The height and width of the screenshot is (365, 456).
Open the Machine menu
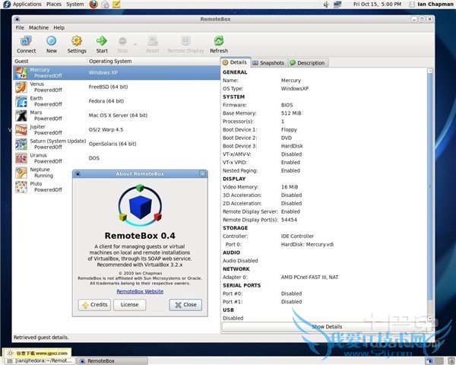tap(38, 27)
